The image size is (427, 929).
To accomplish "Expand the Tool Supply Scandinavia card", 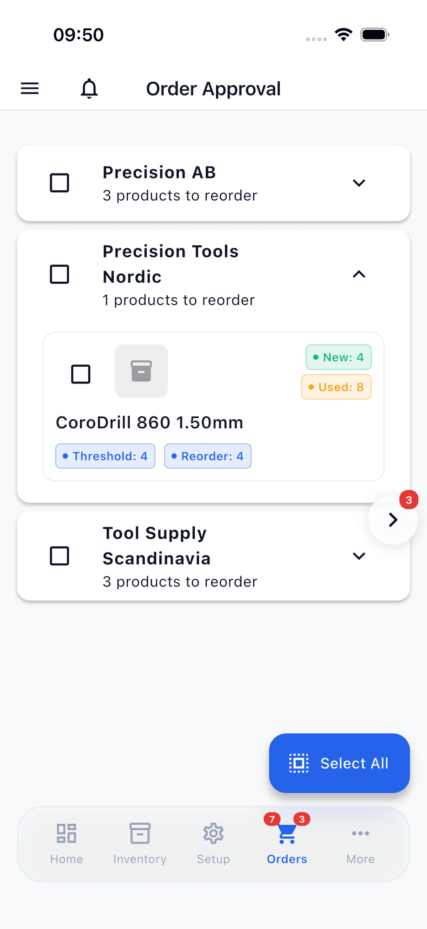I will pos(359,556).
